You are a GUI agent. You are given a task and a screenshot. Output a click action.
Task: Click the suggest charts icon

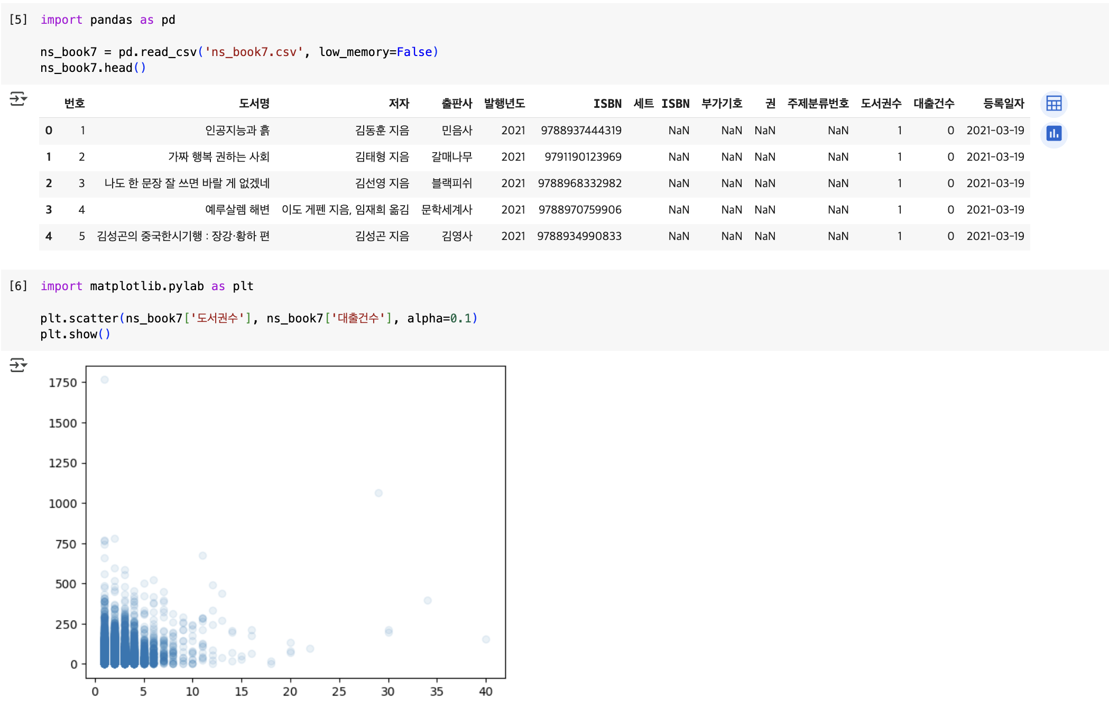[x=1053, y=134]
